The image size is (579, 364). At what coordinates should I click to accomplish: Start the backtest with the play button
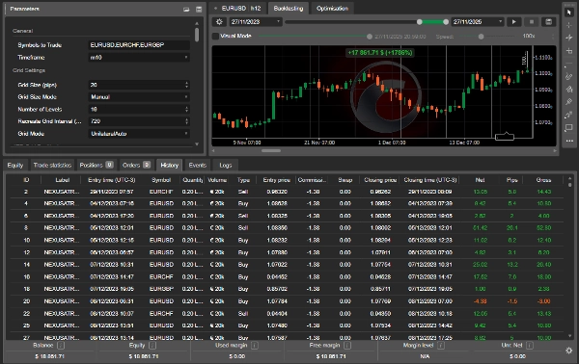pyautogui.click(x=514, y=22)
